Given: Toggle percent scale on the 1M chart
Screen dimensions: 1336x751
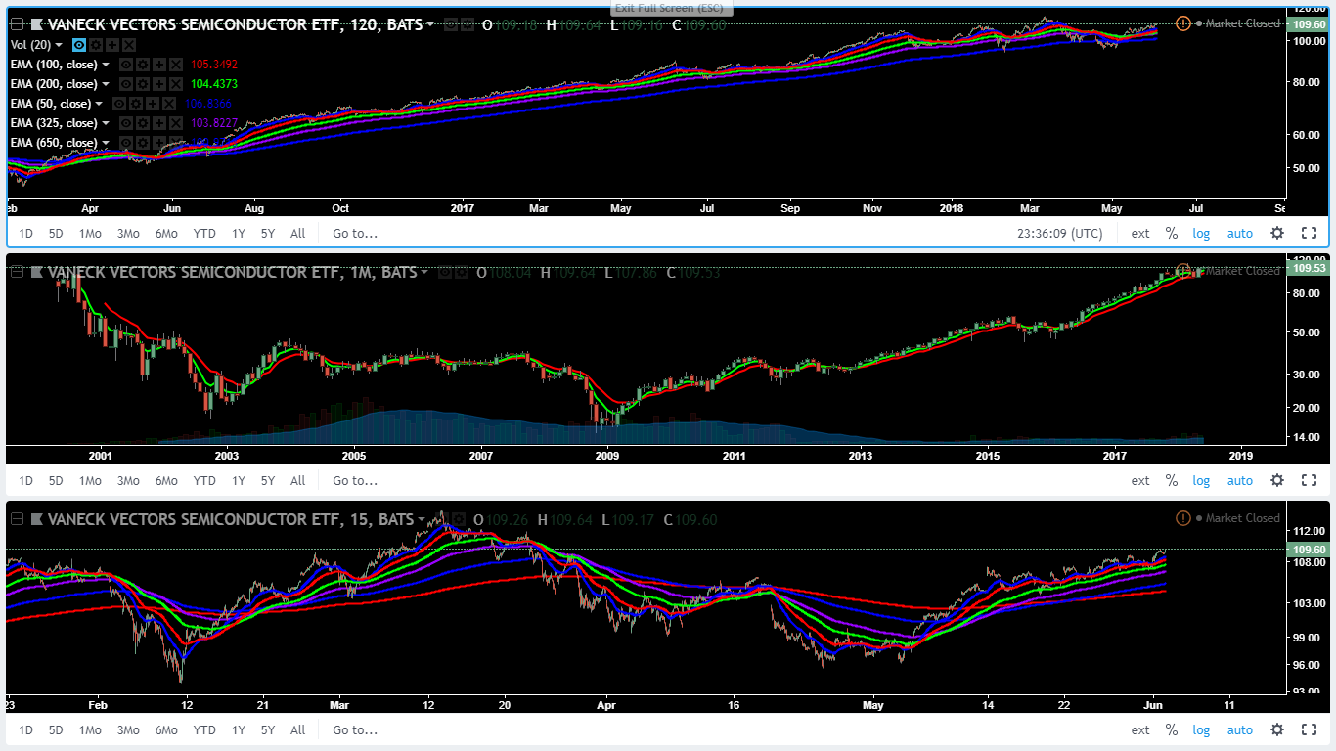Looking at the screenshot, I should point(1172,480).
